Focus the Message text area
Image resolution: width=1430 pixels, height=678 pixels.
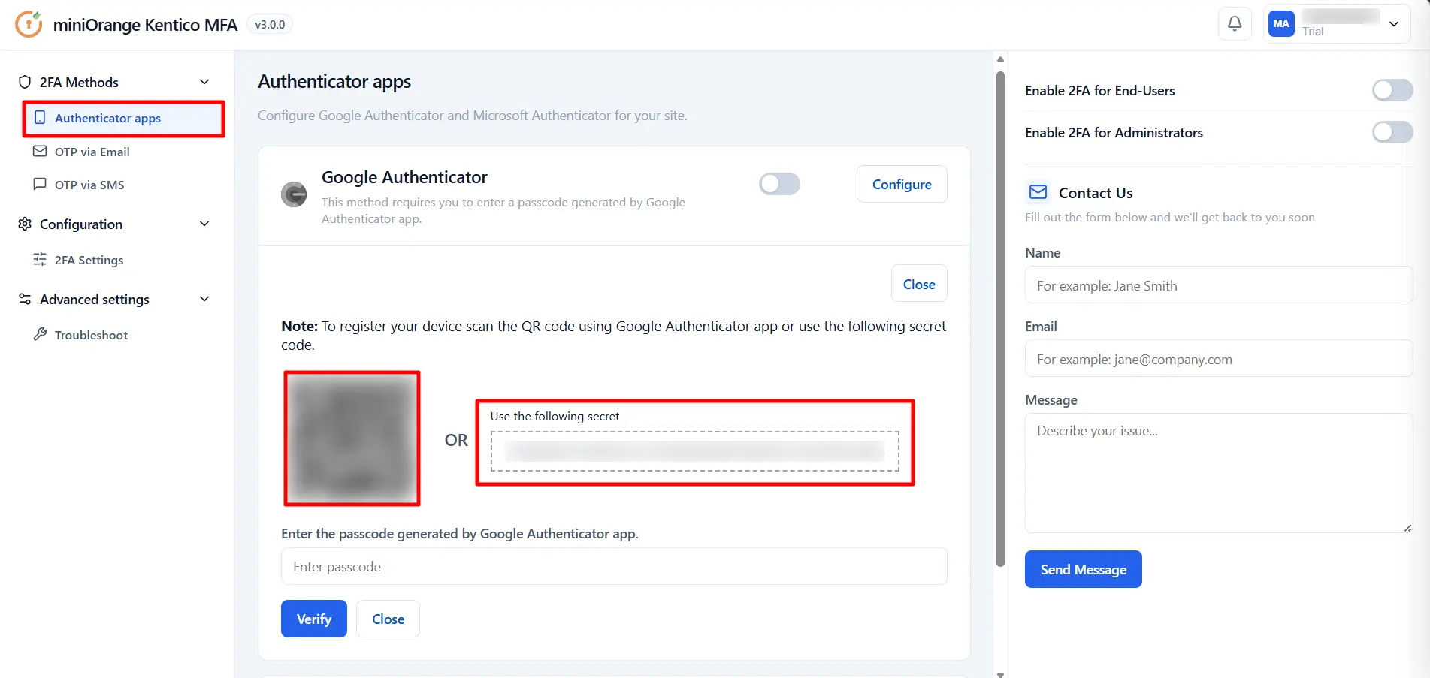(x=1219, y=473)
